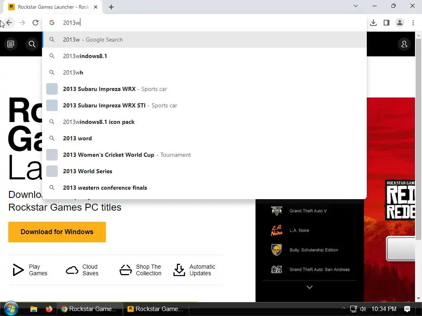Select Bully: Scholarship Edition skull icon

point(277,250)
